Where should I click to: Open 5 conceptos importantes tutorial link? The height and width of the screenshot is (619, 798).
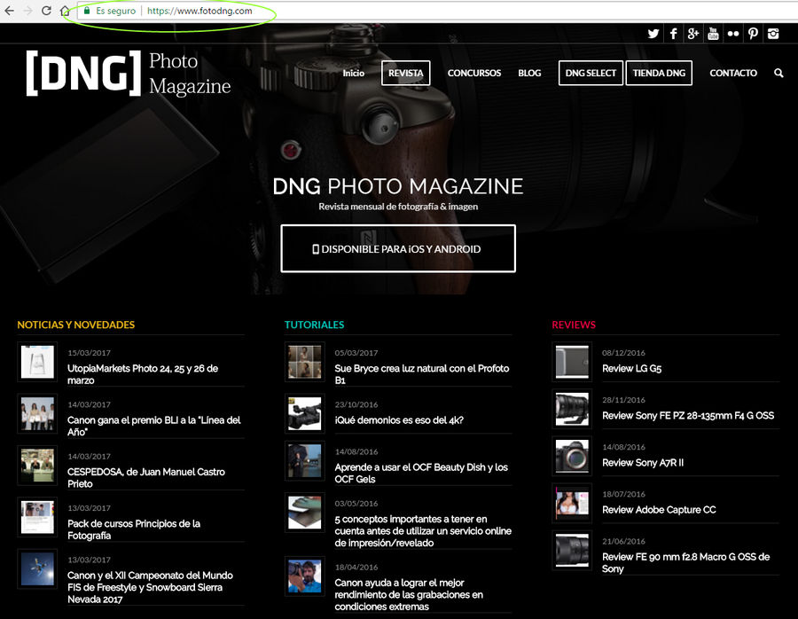tap(423, 531)
